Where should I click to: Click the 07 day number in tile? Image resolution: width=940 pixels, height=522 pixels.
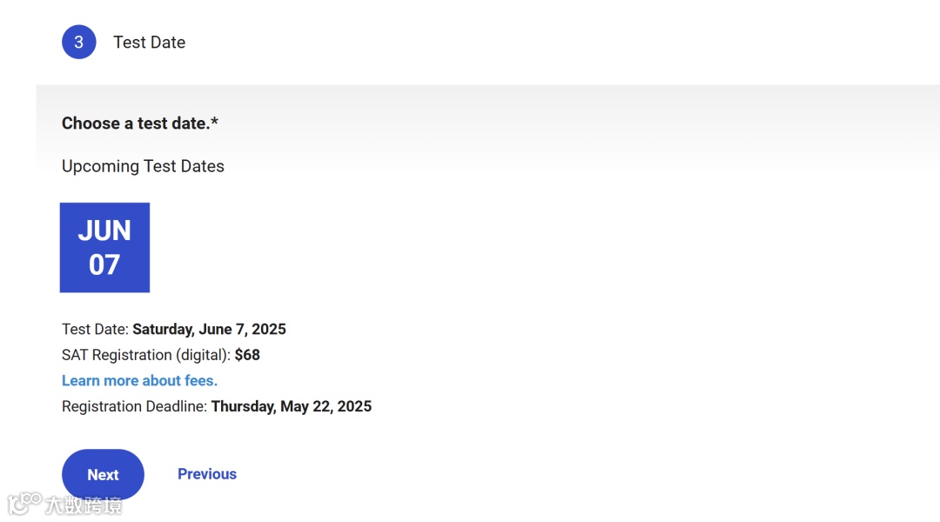(x=104, y=264)
